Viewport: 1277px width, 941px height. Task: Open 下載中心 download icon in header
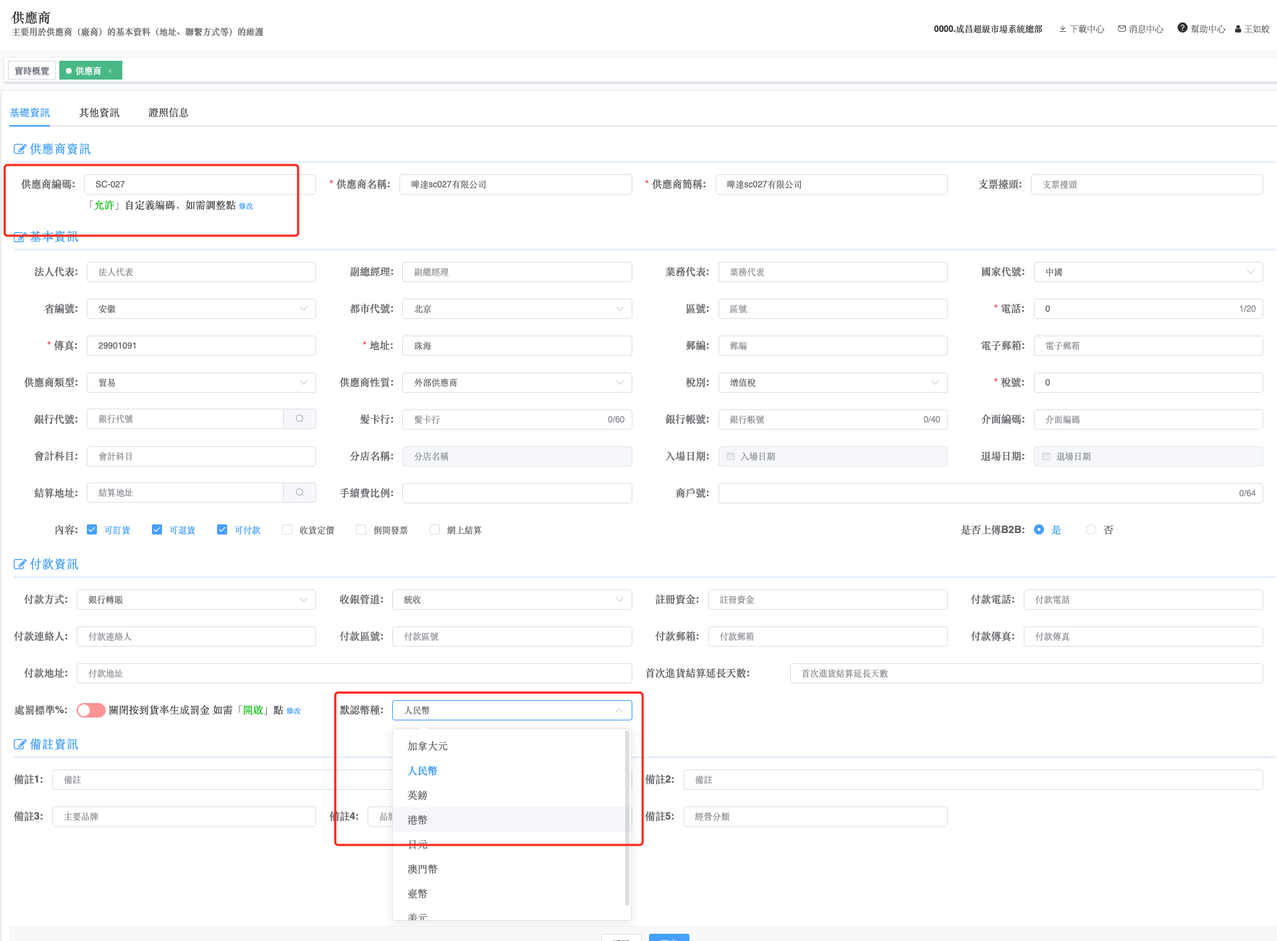pos(1063,29)
